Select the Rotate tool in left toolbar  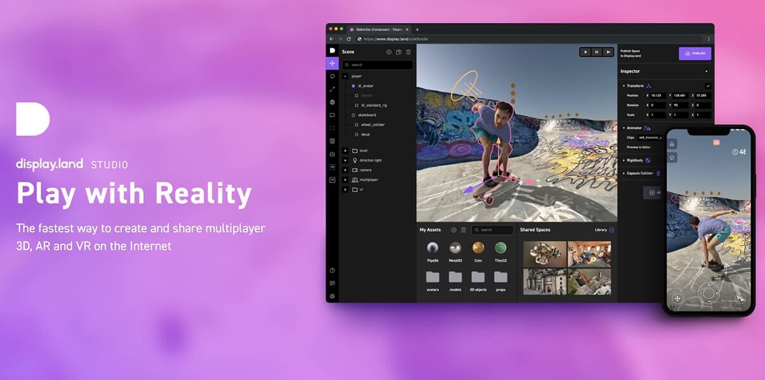tap(332, 76)
